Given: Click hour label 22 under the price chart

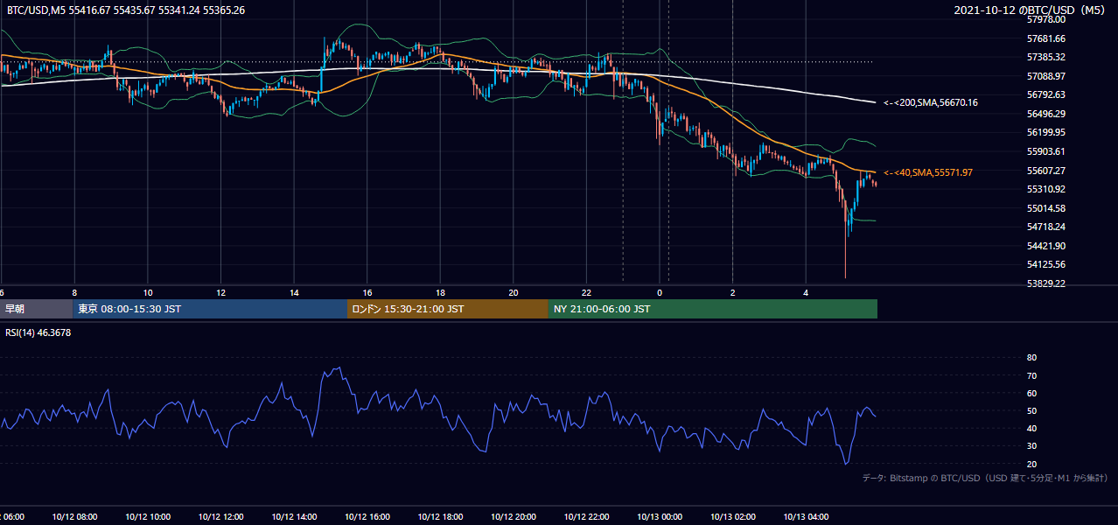Looking at the screenshot, I should (587, 292).
